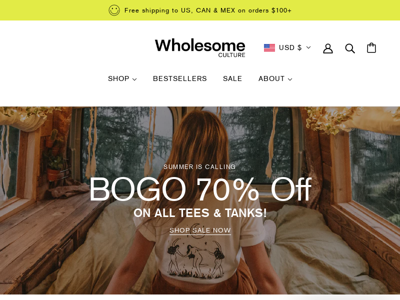Screen dimensions: 400x300
Task: Open the account login icon
Action: (x=328, y=48)
